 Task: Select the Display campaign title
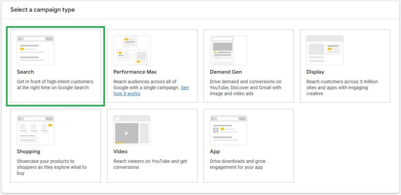315,72
